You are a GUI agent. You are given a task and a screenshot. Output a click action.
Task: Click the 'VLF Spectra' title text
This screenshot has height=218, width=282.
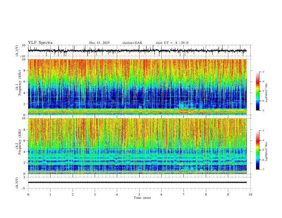point(40,43)
